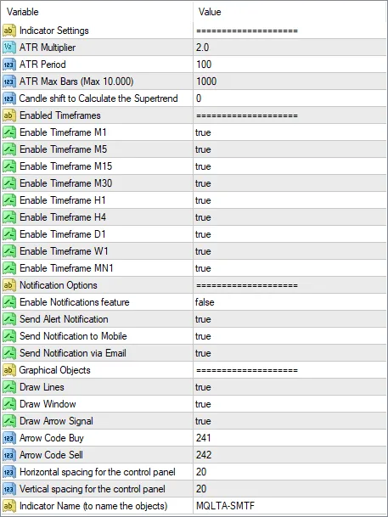388x517 pixels.
Task: Click the bool icon beside Enable Timeframe H4
Action: (x=9, y=217)
